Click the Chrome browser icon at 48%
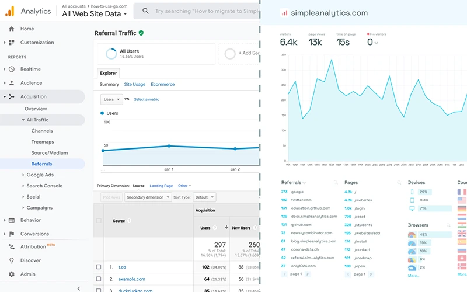 tap(412, 235)
